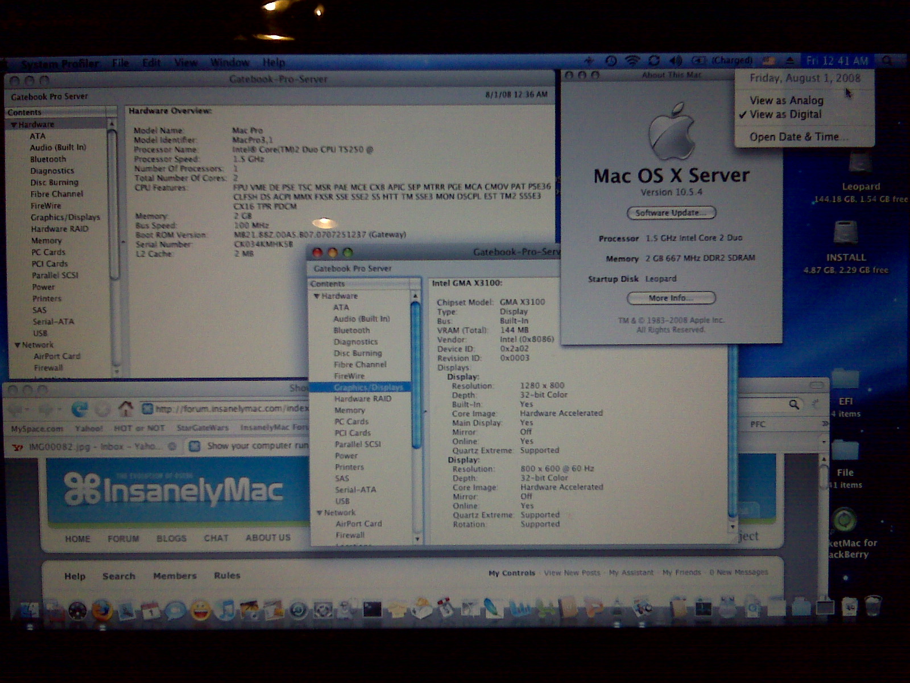The height and width of the screenshot is (683, 910).
Task: Click the Sync menu bar icon
Action: (x=654, y=61)
